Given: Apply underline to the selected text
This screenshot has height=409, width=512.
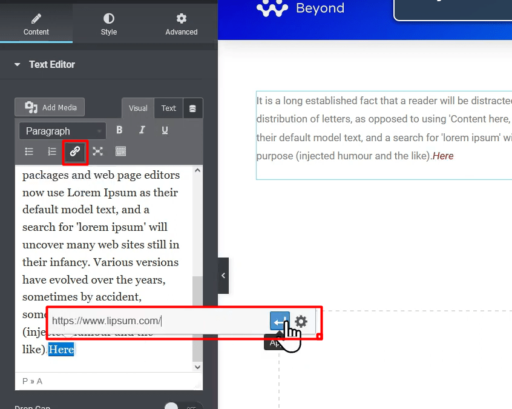Looking at the screenshot, I should click(x=163, y=130).
